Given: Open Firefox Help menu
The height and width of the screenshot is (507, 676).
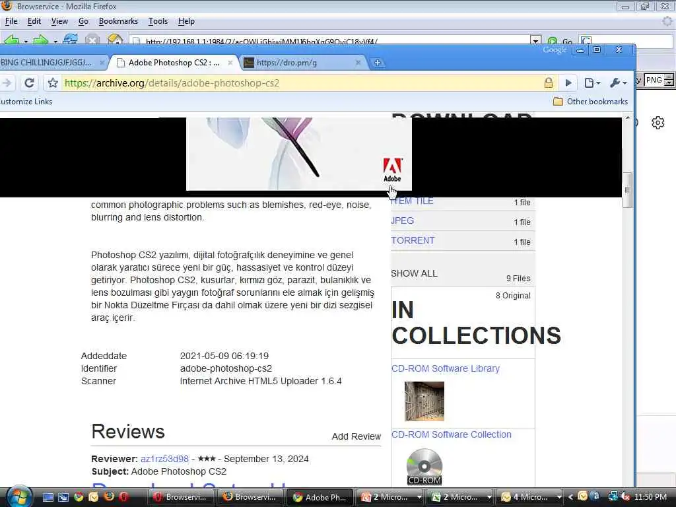Looking at the screenshot, I should coord(186,21).
